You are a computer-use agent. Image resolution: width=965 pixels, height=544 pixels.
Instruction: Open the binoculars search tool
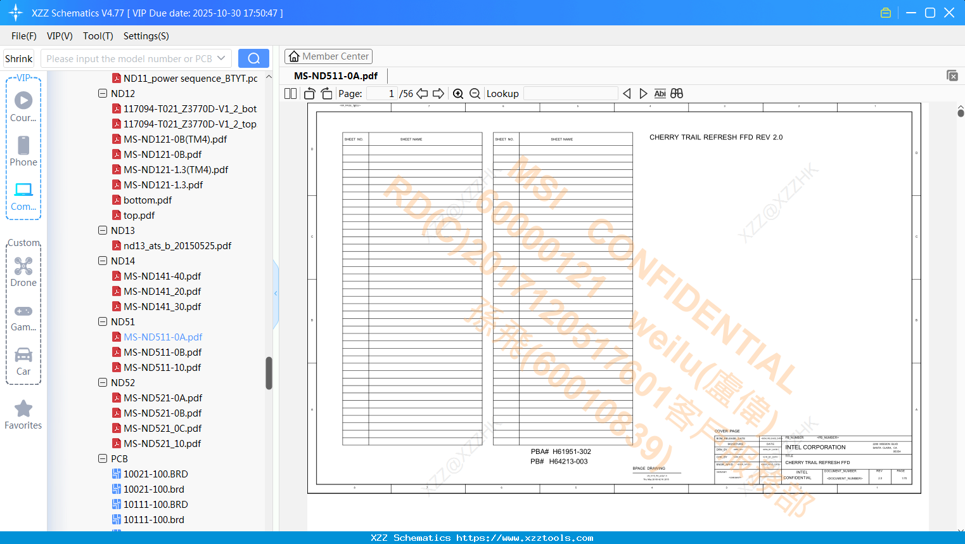(x=675, y=93)
